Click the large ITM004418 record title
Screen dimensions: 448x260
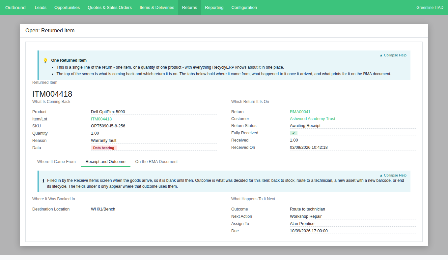pyautogui.click(x=52, y=94)
